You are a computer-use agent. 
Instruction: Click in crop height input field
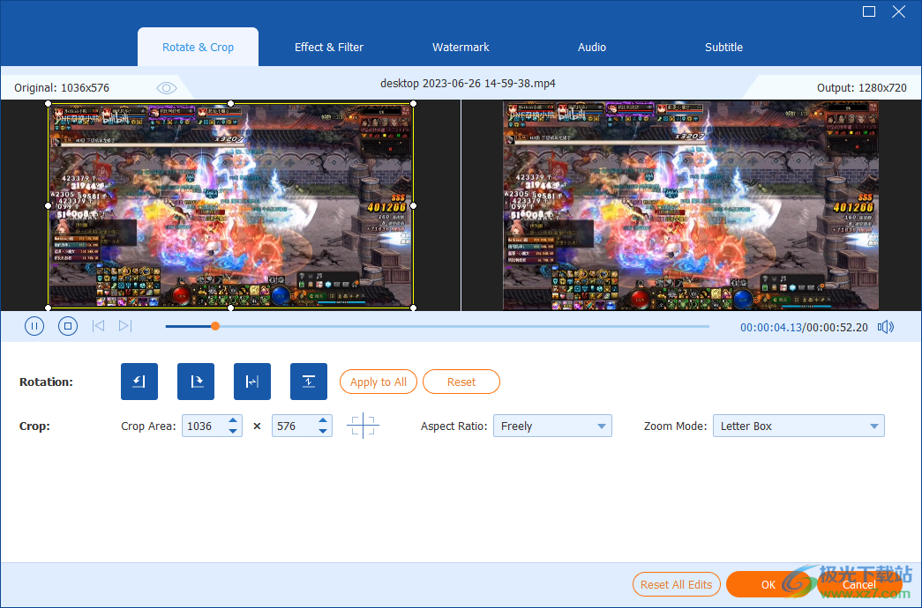click(x=295, y=426)
